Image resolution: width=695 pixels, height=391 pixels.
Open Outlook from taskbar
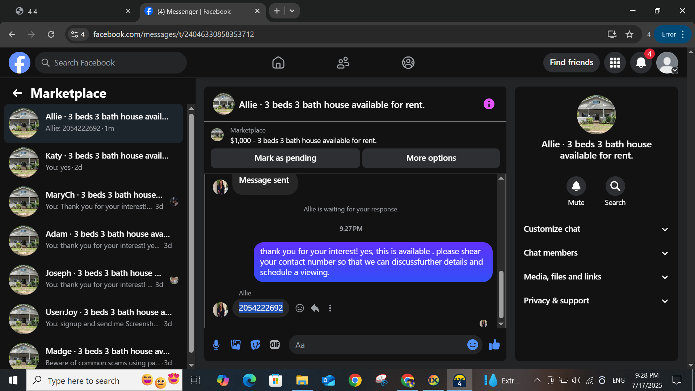click(328, 380)
